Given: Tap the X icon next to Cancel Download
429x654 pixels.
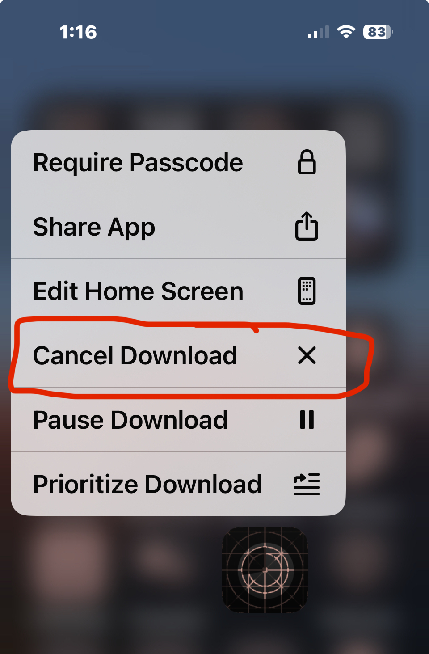Looking at the screenshot, I should [x=307, y=355].
